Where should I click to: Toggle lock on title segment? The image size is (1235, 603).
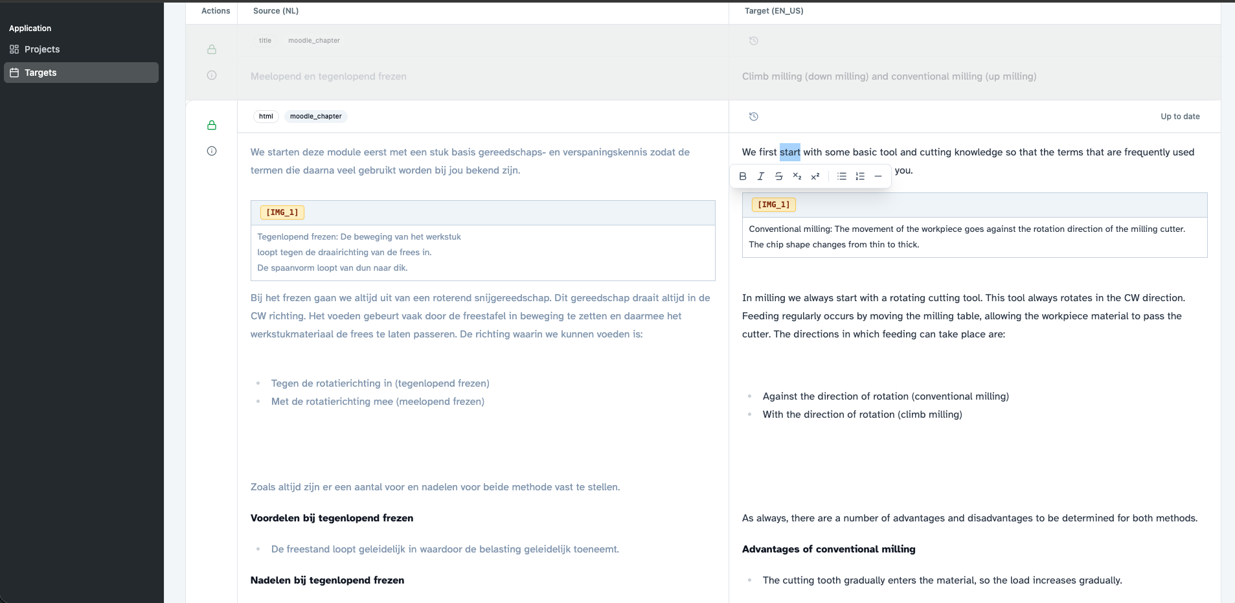pyautogui.click(x=212, y=49)
